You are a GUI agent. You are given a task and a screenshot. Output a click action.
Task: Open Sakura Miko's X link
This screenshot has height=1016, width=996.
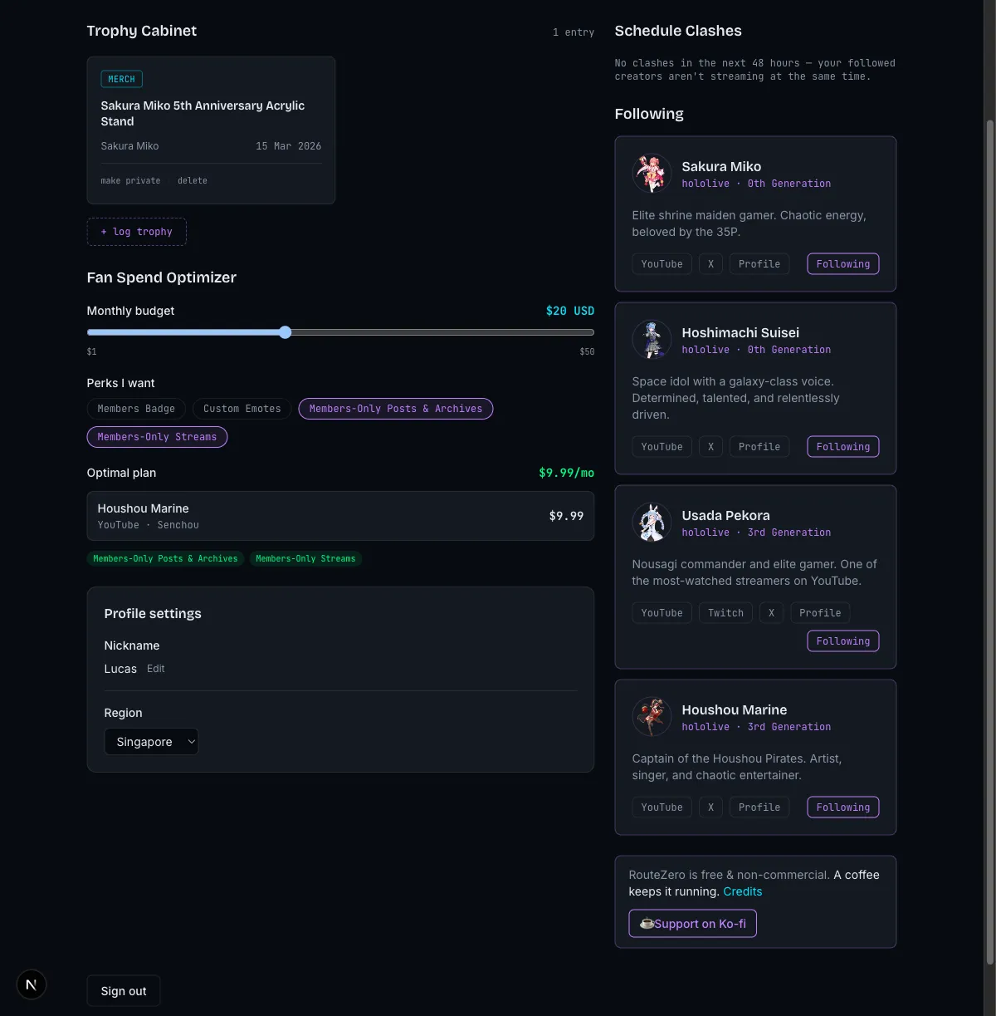[710, 264]
